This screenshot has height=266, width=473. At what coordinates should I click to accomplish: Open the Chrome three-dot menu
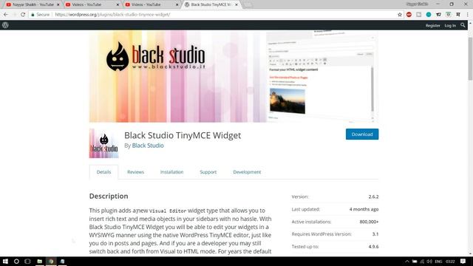[x=468, y=15]
